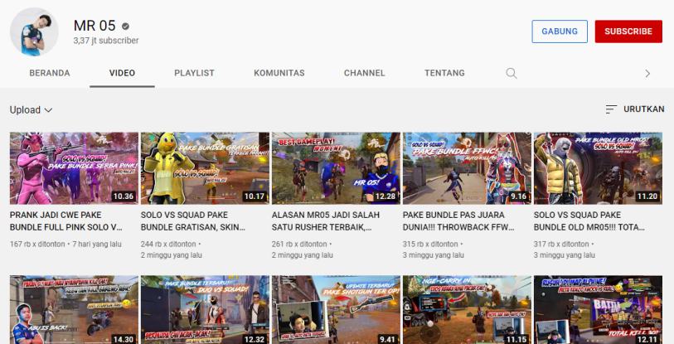Open video titled SOLO VS SQUAD PAKE BUNDLE OLD MR05

589,221
